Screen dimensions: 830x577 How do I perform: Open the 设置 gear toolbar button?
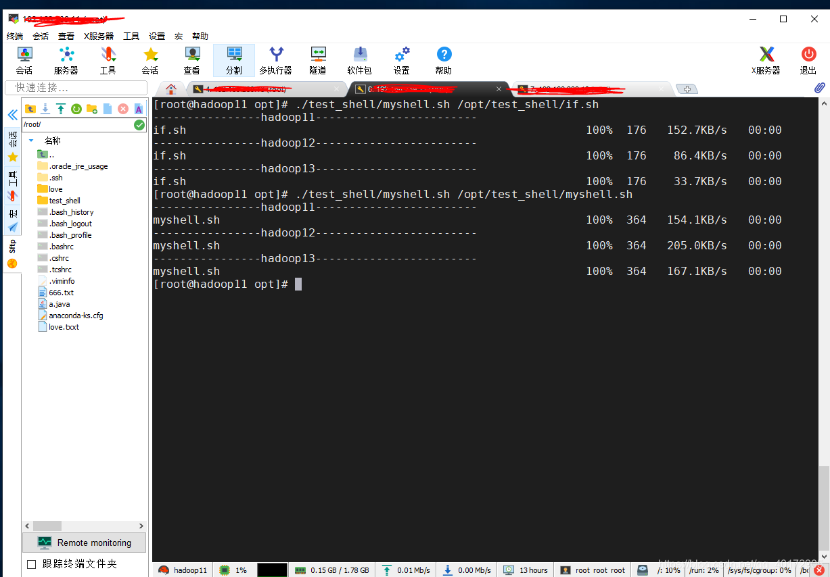402,60
